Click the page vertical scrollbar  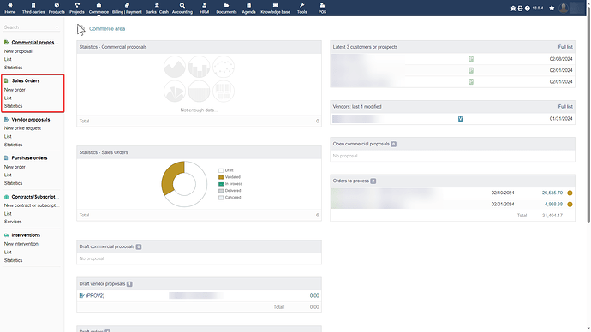tap(588, 113)
